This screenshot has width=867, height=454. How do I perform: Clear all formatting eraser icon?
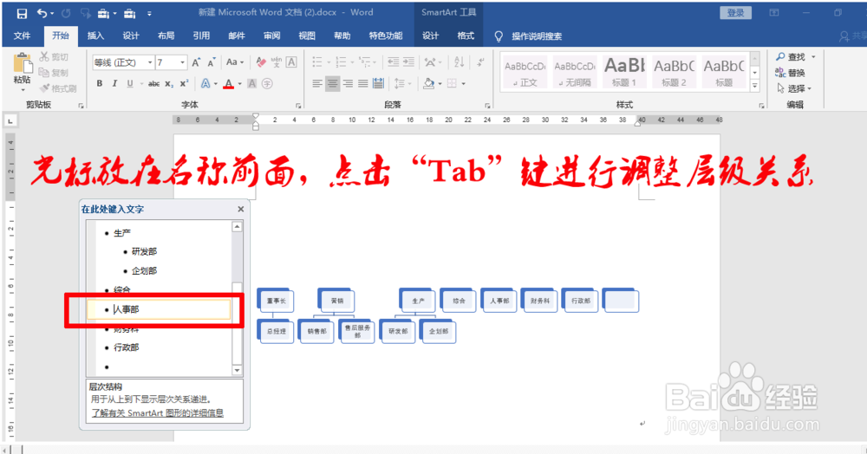click(261, 62)
